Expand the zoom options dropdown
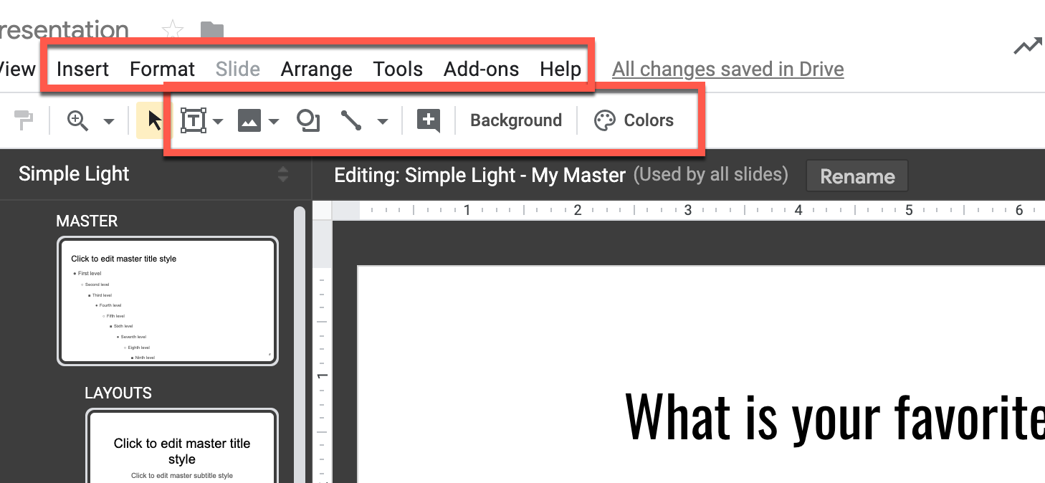The height and width of the screenshot is (483, 1045). click(x=108, y=122)
